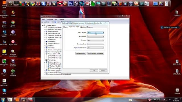The width and height of the screenshot is (182, 102).
Task: Select Мониторы in the device tree
Action: coord(51,48)
